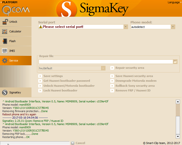
Task: Click 'Removing firmware protection...Done' log line
Action: click(x=25, y=111)
